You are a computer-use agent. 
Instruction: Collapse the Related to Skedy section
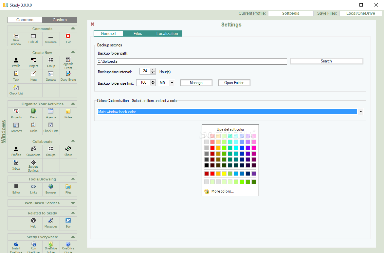pos(73,213)
